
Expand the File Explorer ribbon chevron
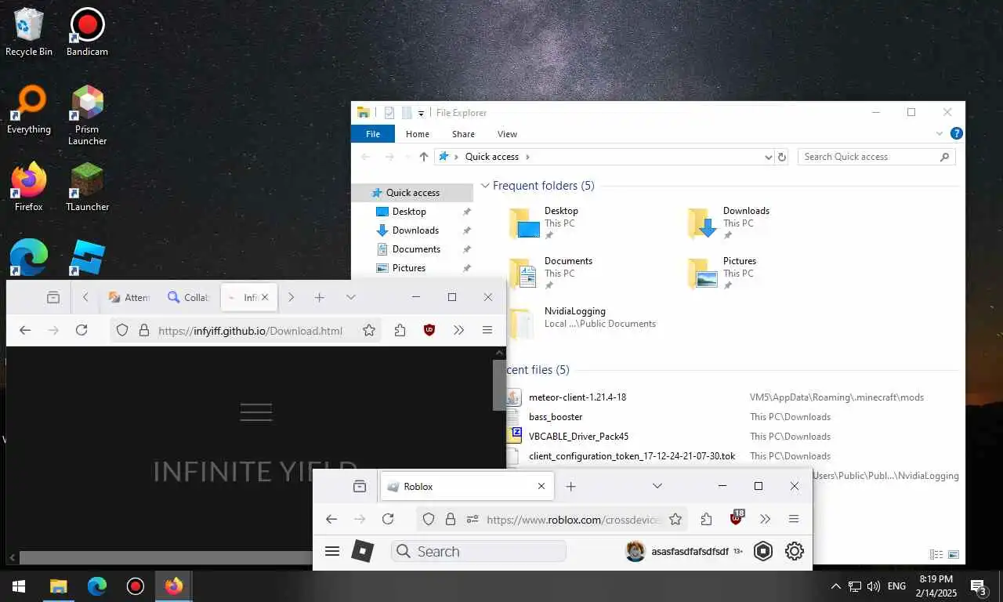pos(940,134)
